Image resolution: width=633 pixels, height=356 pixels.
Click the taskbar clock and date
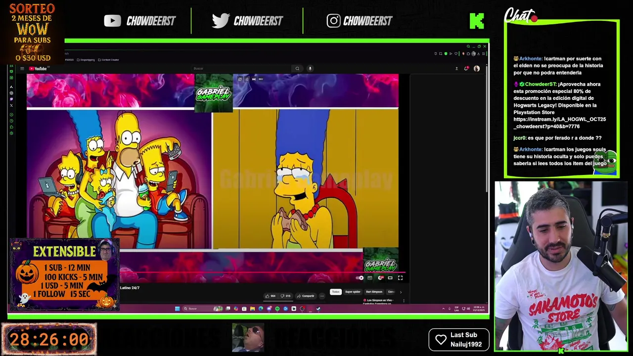coord(478,309)
